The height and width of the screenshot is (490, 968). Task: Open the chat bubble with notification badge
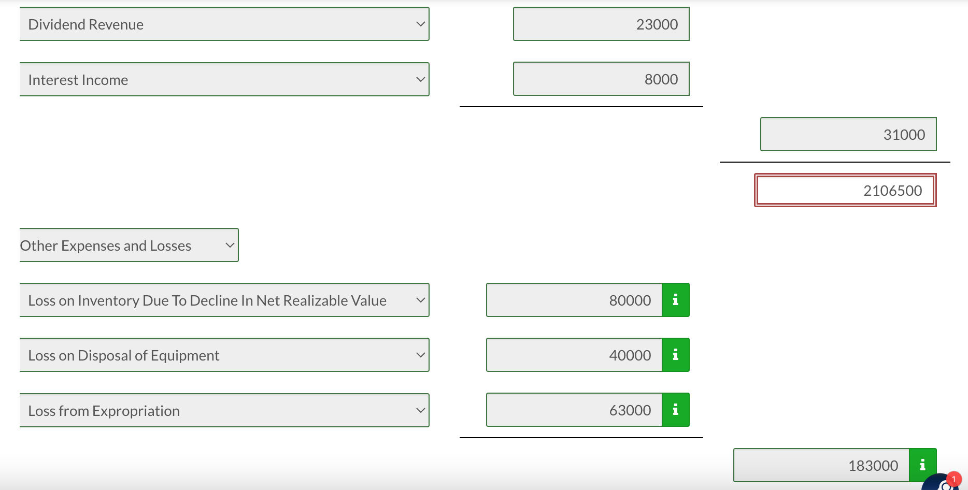(940, 486)
